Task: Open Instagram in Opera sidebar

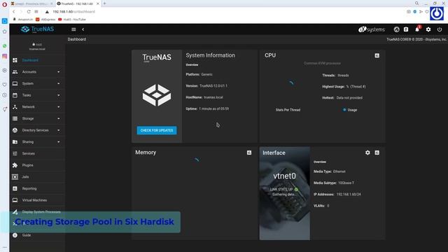Action: 5,56
